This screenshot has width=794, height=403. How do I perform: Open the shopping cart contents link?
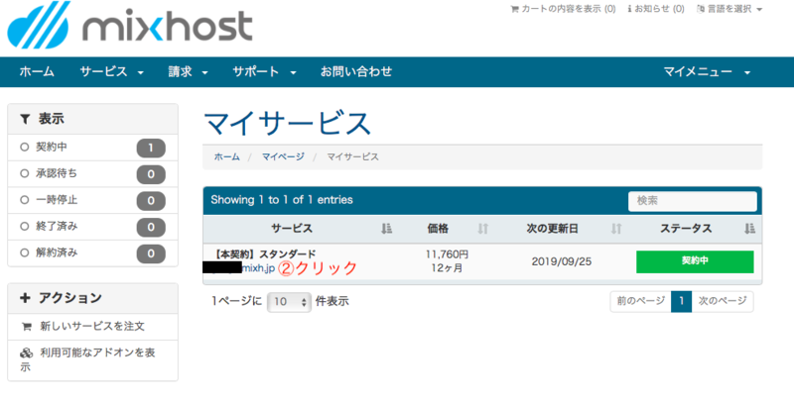pyautogui.click(x=563, y=9)
